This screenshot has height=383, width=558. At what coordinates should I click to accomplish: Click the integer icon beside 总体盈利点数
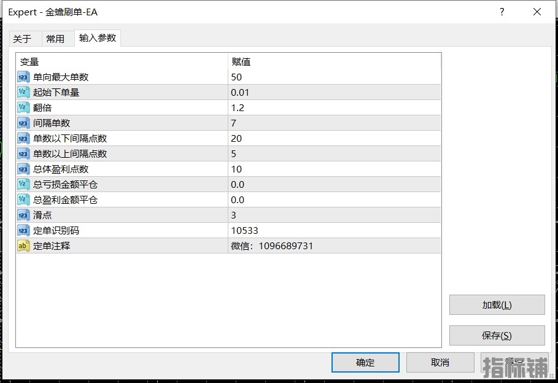23,169
